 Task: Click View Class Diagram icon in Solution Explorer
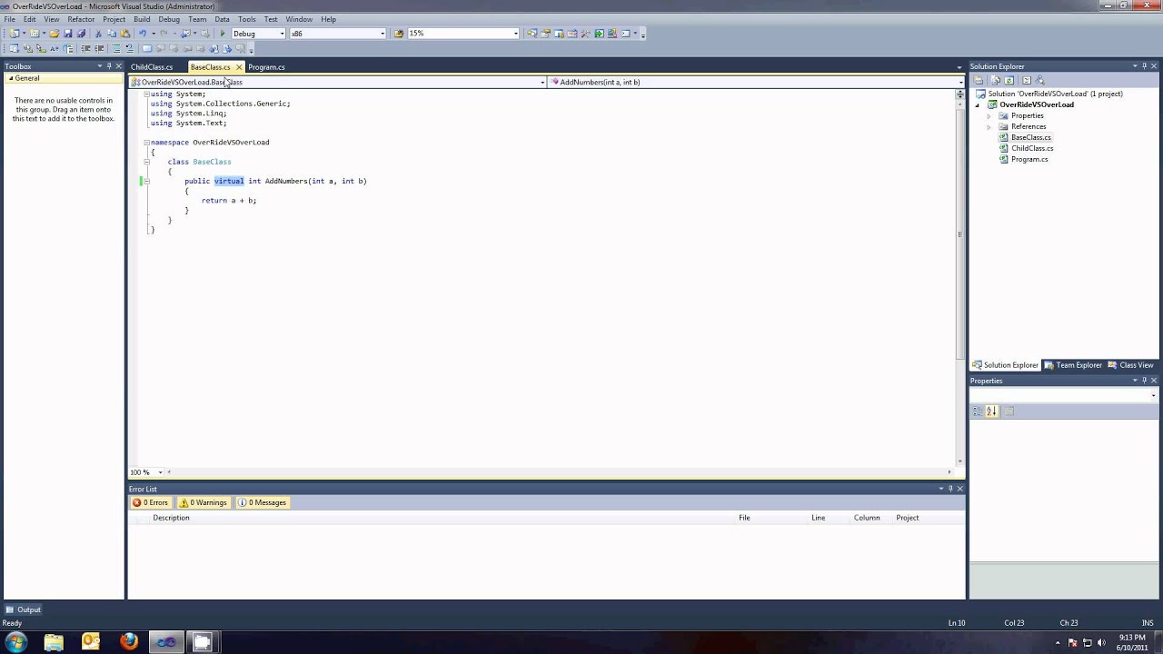[1040, 80]
